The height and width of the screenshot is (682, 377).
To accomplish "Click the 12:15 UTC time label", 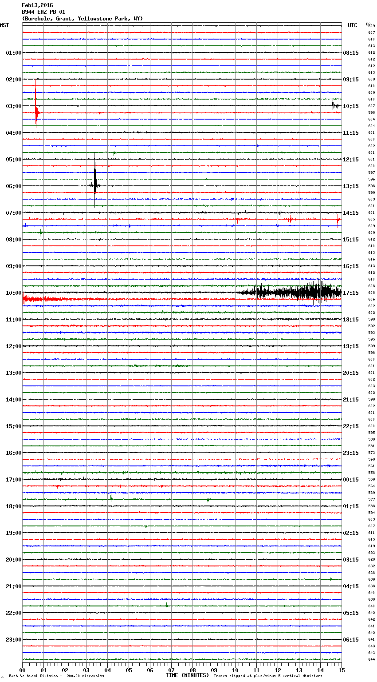I will click(351, 160).
